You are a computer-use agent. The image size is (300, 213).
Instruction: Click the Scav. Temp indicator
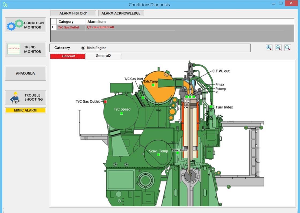[159, 155]
